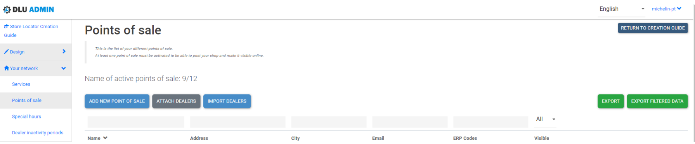Image resolution: width=695 pixels, height=144 pixels.
Task: Select Special hours menu item
Action: [26, 117]
